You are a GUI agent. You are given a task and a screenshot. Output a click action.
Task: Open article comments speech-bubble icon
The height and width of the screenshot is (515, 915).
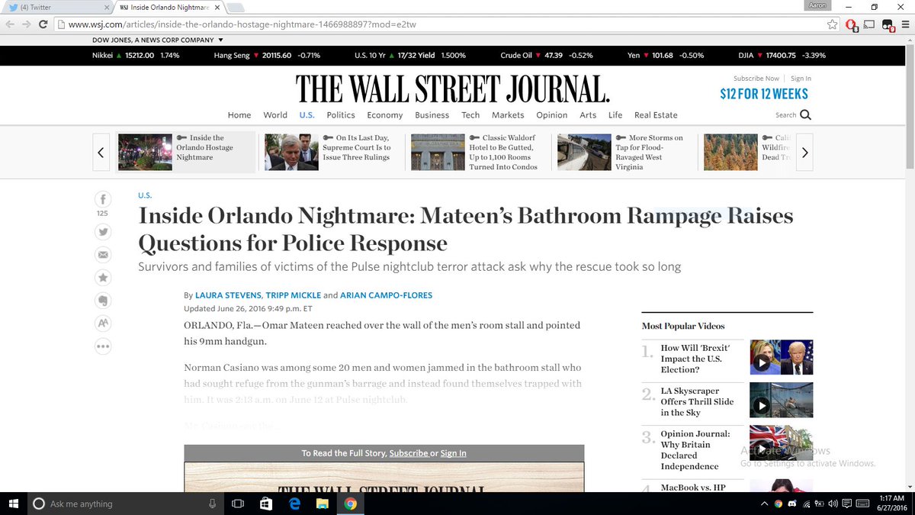click(x=102, y=300)
